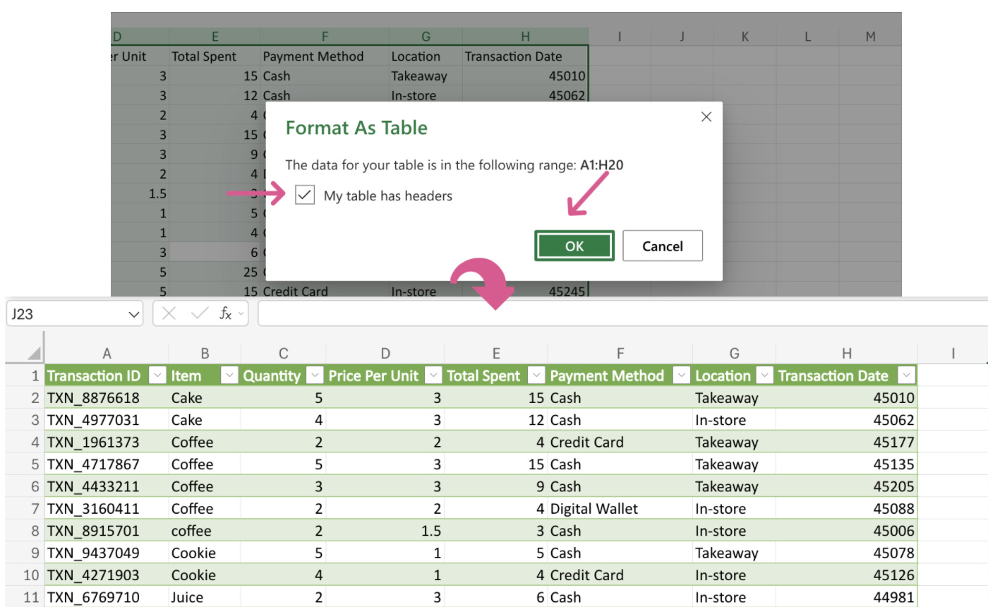Screen dimensions: 988x607
Task: Open the filter dropdown on Transaction ID
Action: tap(158, 375)
